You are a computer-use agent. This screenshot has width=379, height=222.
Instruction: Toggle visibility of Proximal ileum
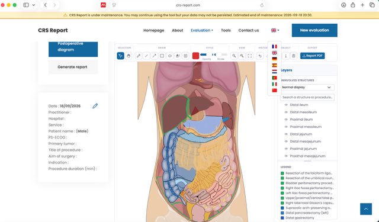pyautogui.click(x=286, y=120)
